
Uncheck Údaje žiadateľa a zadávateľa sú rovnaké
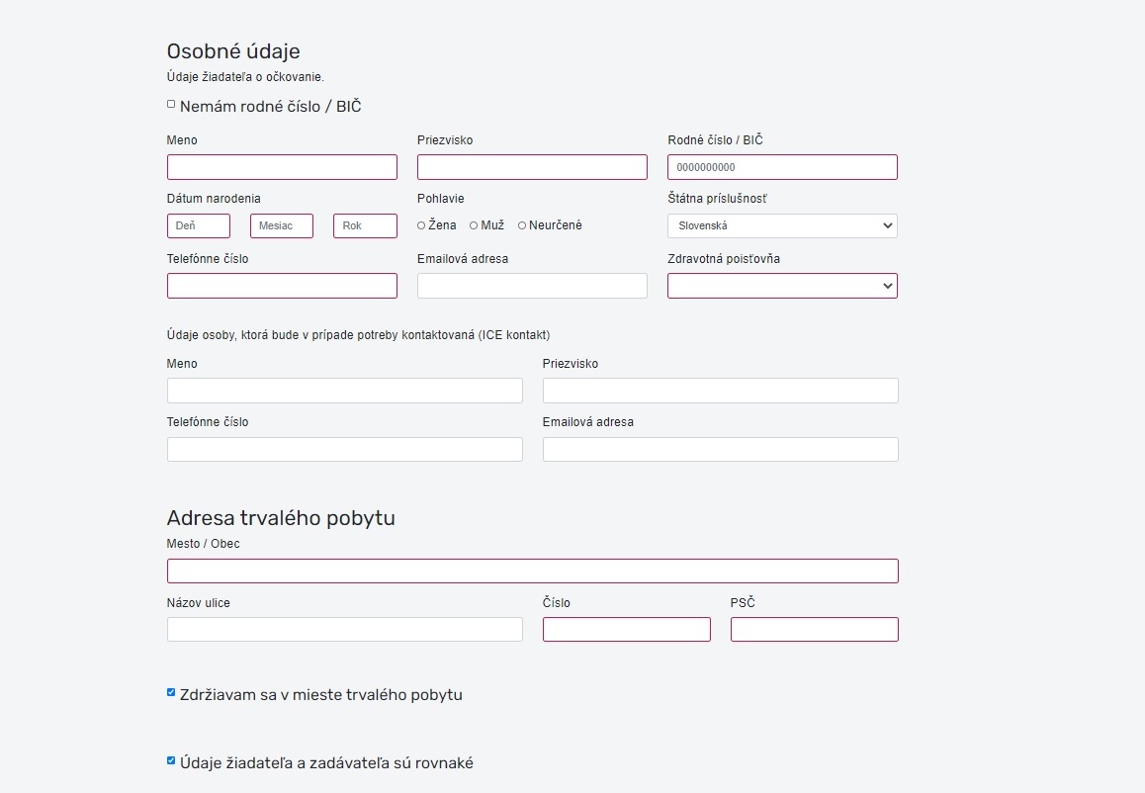[171, 760]
